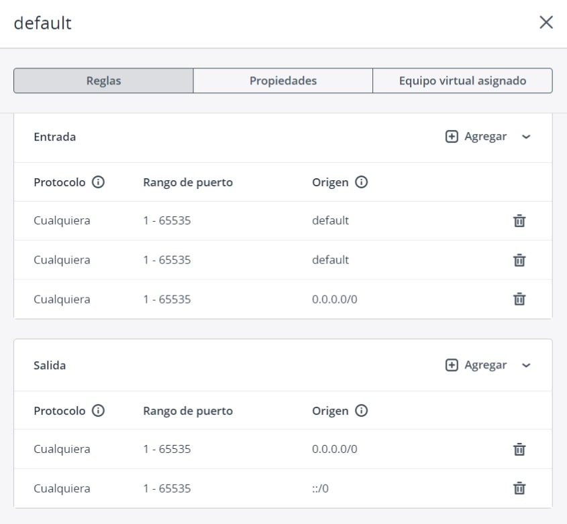This screenshot has width=567, height=524.
Task: Show info for Salida Protocolo column
Action: click(x=98, y=411)
